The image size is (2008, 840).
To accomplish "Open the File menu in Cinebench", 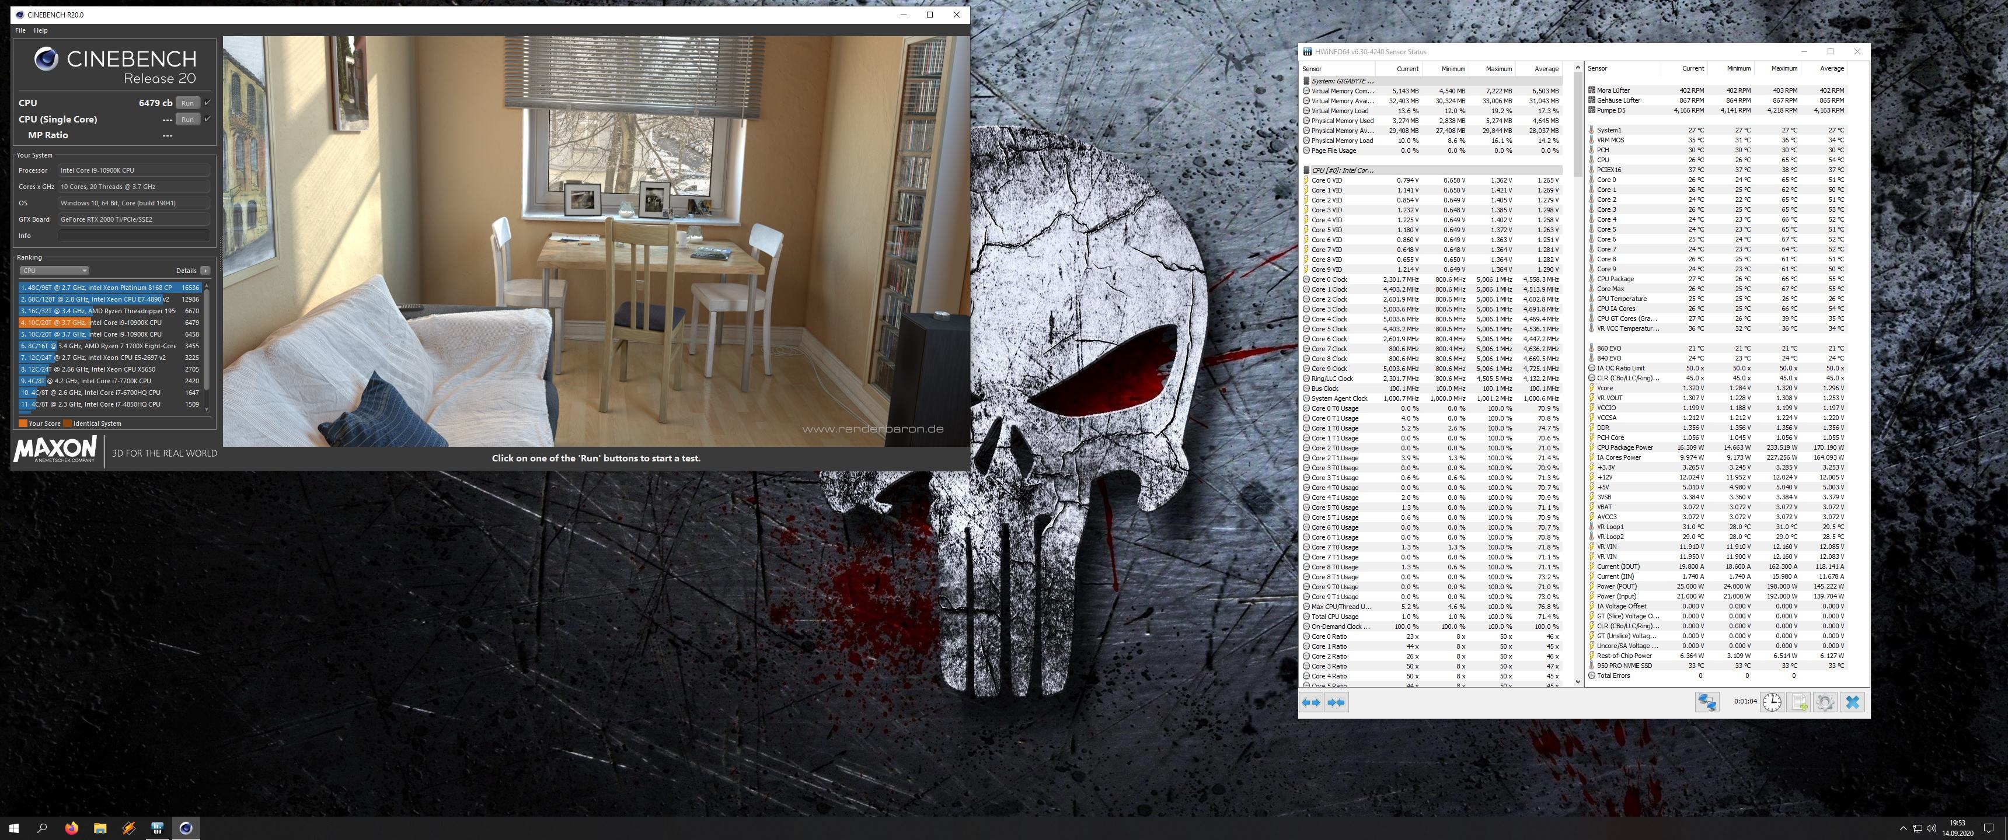I will point(20,30).
